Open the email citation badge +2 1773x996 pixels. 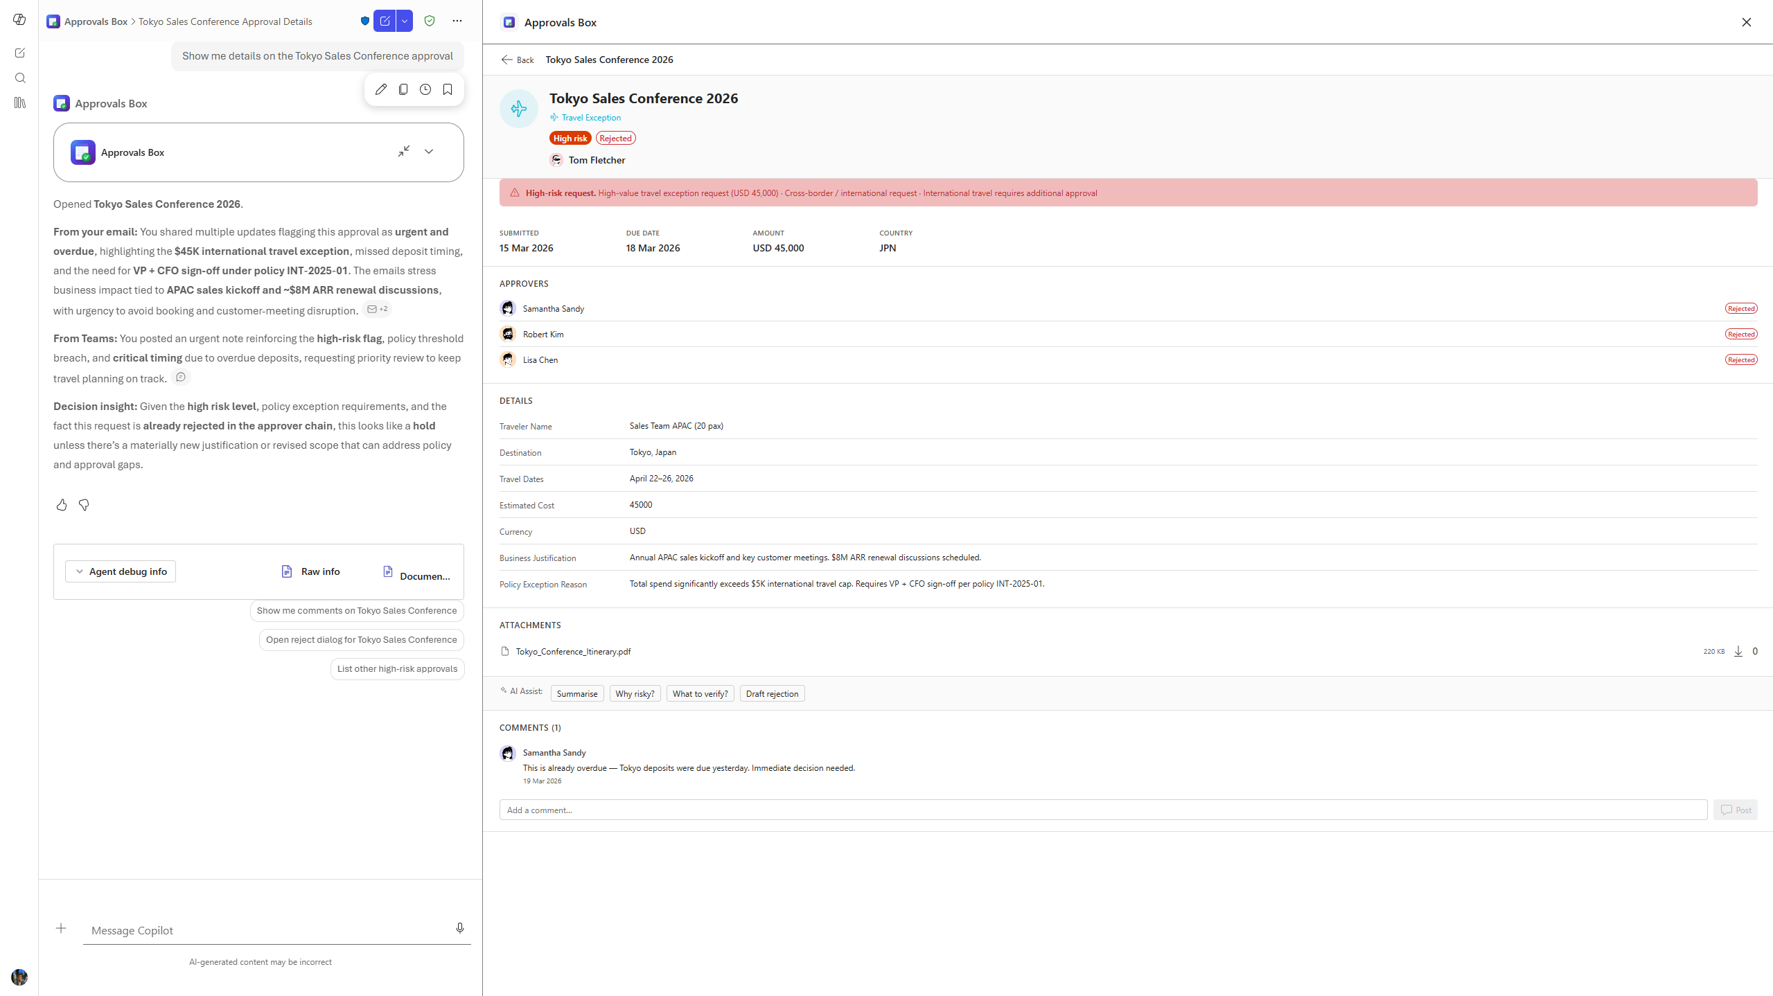377,309
